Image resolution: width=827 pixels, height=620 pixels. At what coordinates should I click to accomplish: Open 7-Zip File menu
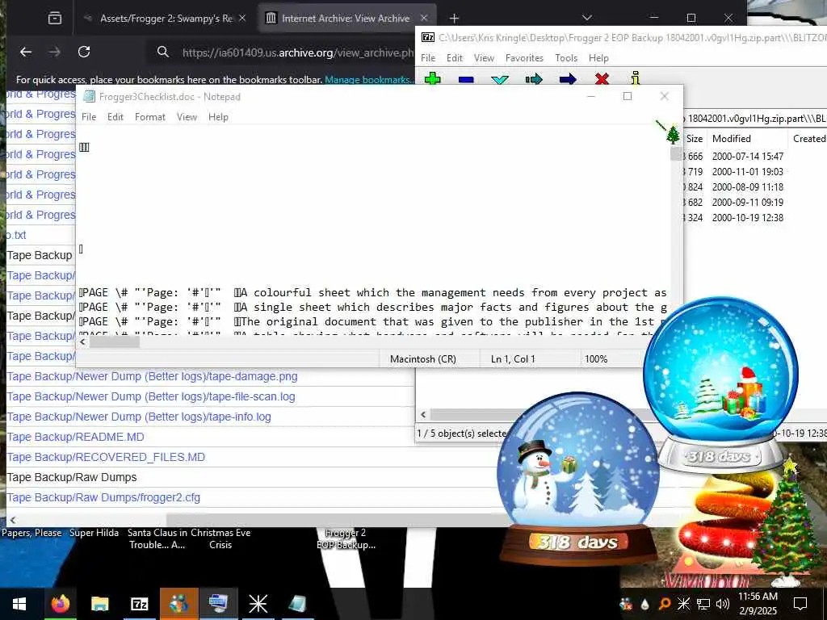(x=428, y=58)
